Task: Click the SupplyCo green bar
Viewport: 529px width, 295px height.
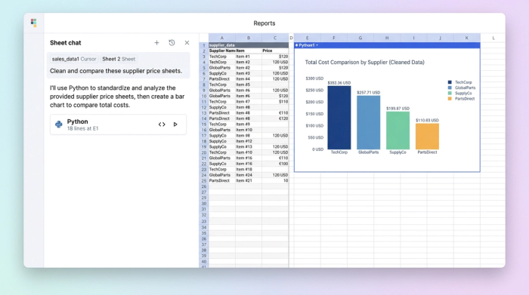Action: click(398, 131)
